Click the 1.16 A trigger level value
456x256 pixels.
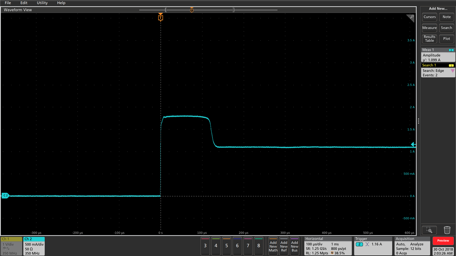click(x=377, y=245)
